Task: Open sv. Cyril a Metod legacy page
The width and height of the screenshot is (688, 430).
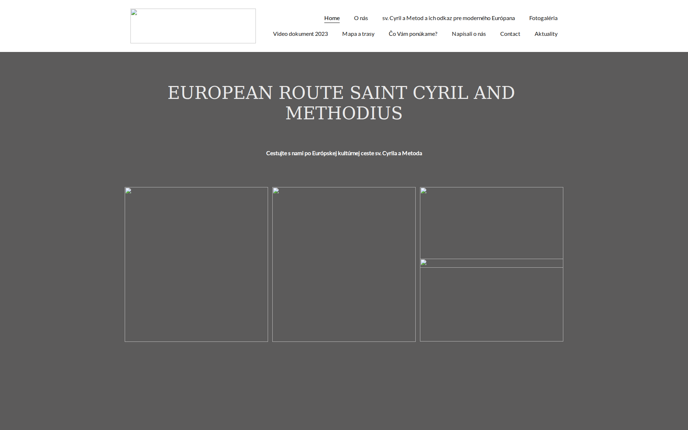Action: [448, 18]
